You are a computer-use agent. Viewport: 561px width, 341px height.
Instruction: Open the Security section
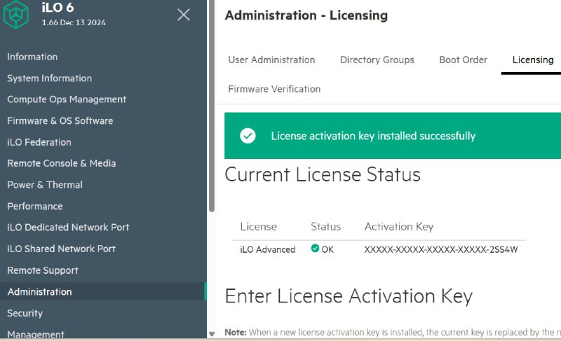coord(25,313)
